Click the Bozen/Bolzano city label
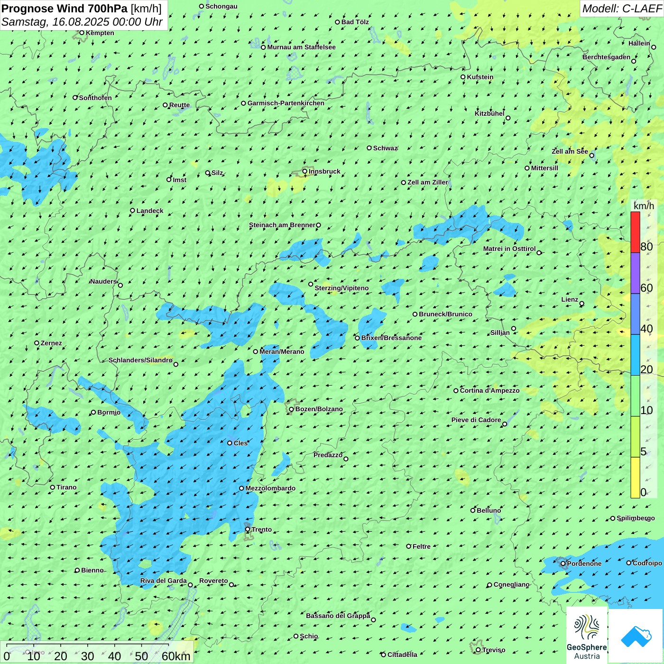 pyautogui.click(x=319, y=409)
